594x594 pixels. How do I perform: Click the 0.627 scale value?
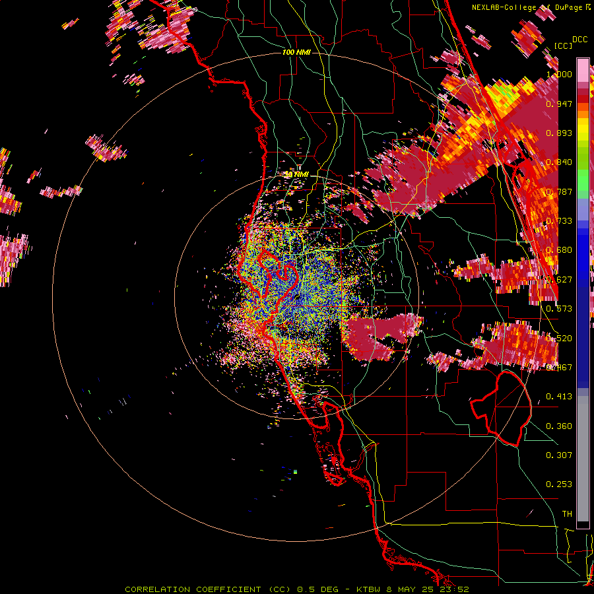[559, 280]
